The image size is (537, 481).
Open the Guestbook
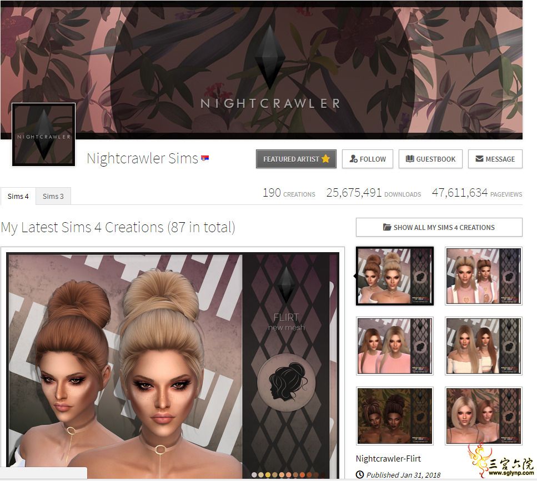coord(430,159)
